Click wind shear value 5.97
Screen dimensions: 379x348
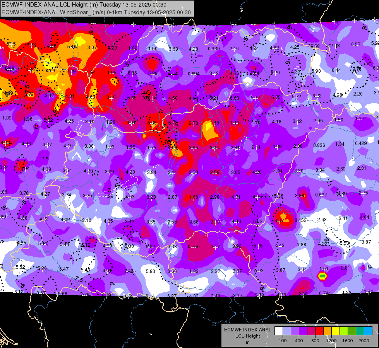click(256, 97)
